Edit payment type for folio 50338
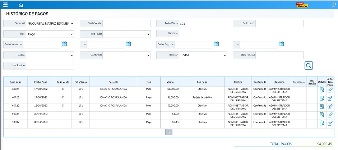The width and height of the screenshot is (338, 150). (330, 115)
